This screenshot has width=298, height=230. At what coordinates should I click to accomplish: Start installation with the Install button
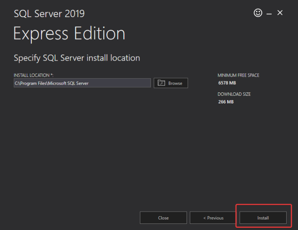pos(263,218)
